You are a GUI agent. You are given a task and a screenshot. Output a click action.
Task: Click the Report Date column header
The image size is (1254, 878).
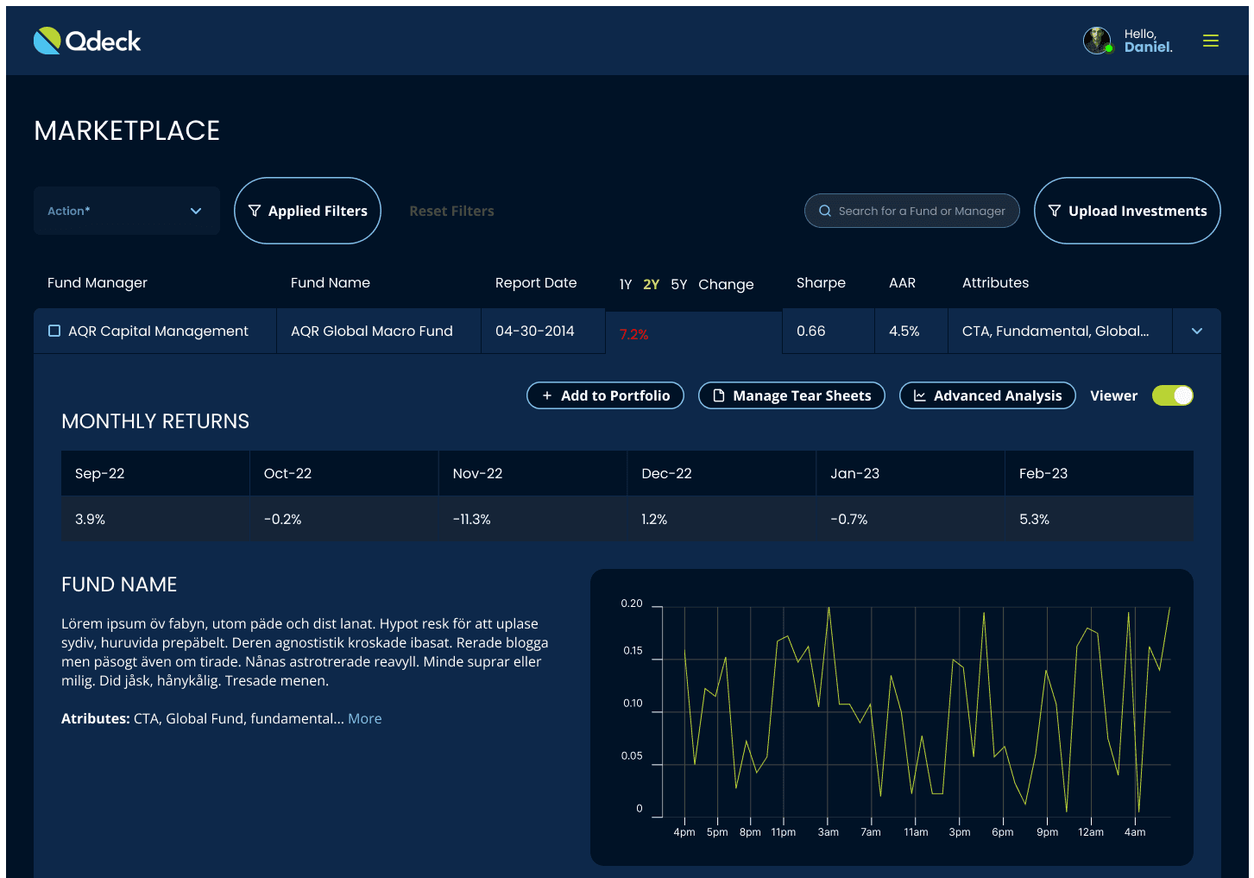536,282
